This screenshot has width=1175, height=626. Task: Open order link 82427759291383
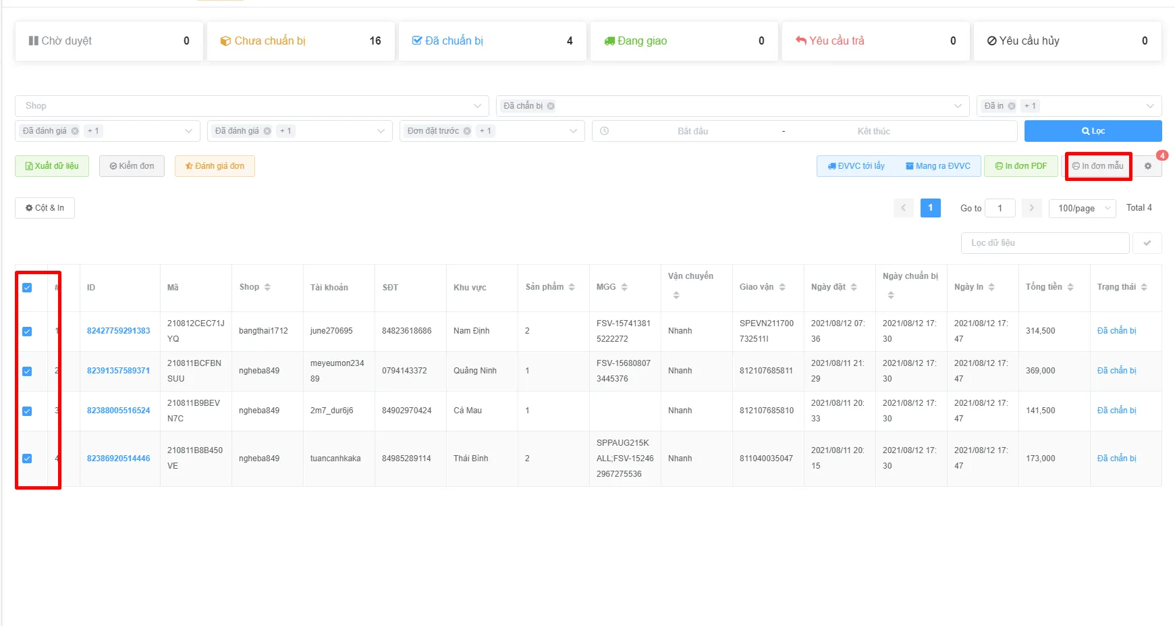[x=119, y=331]
